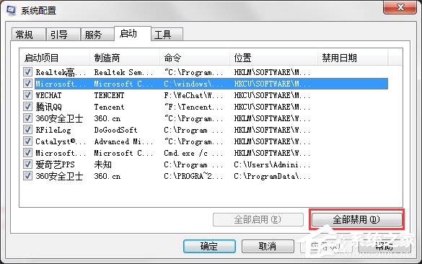Toggle the Microsoft Cmd.exe item checkbox
Viewport: 422px width, 264px height.
(27, 153)
